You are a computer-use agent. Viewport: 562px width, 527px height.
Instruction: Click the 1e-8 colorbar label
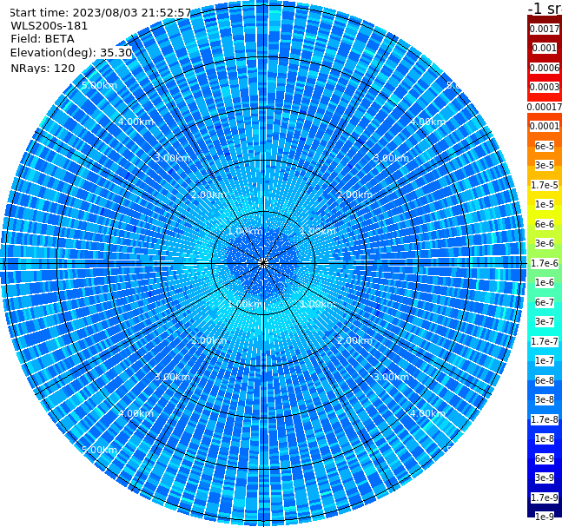click(545, 438)
